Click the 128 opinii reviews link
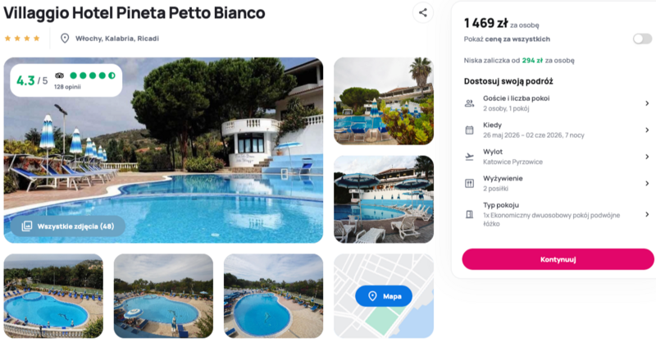This screenshot has height=347, width=656. [66, 86]
